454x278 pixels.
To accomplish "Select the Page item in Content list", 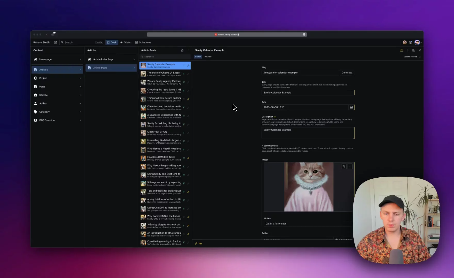I will pyautogui.click(x=57, y=86).
